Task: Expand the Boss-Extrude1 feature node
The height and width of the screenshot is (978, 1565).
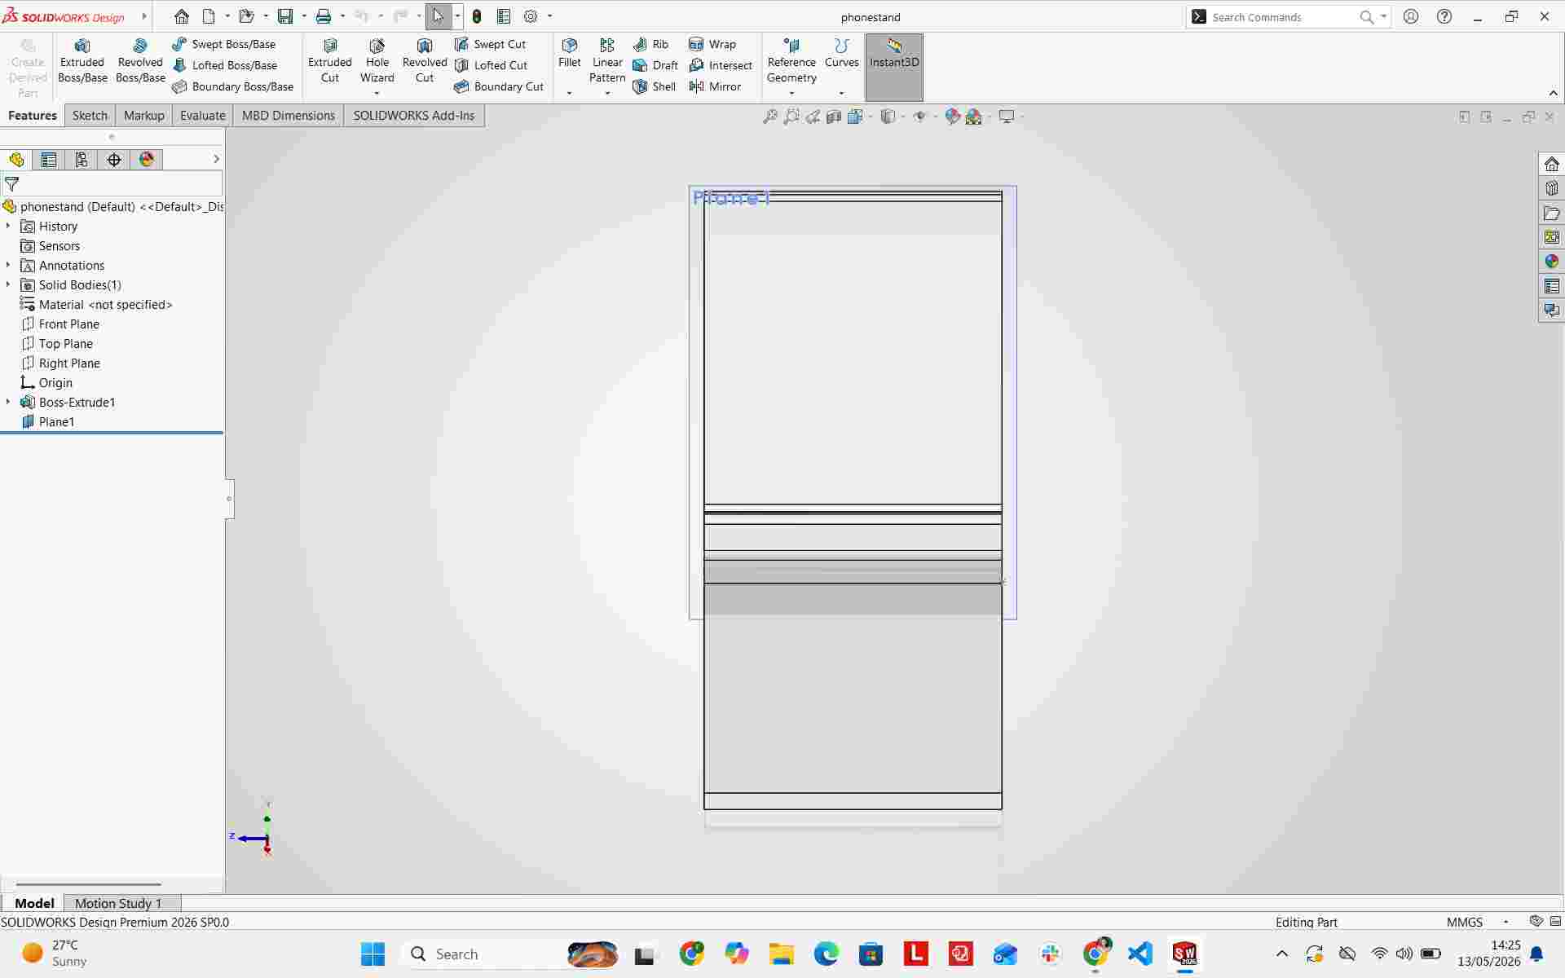Action: click(8, 402)
